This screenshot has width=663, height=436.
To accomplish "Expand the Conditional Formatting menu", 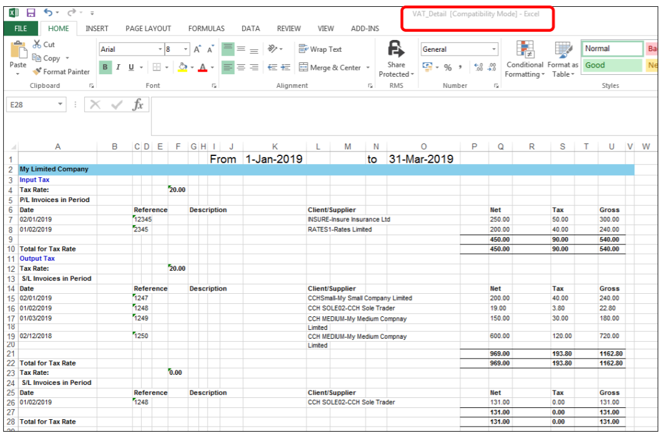I will click(x=525, y=59).
